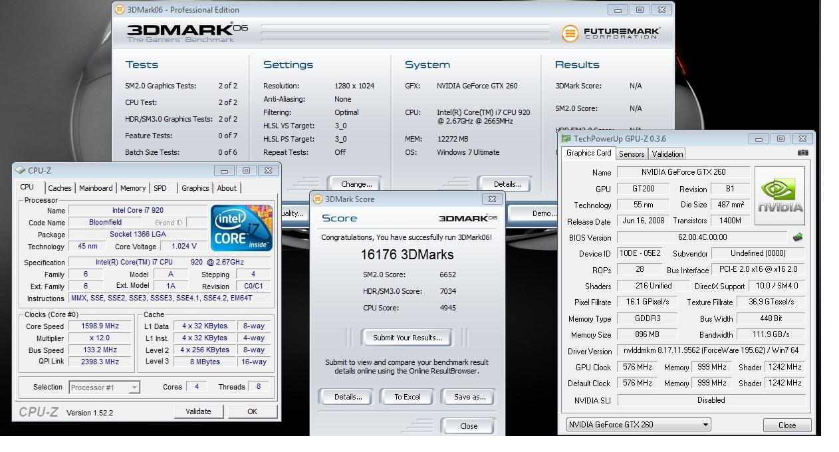
Task: Switch to the Graphics tab in CPU-Z
Action: tap(195, 188)
